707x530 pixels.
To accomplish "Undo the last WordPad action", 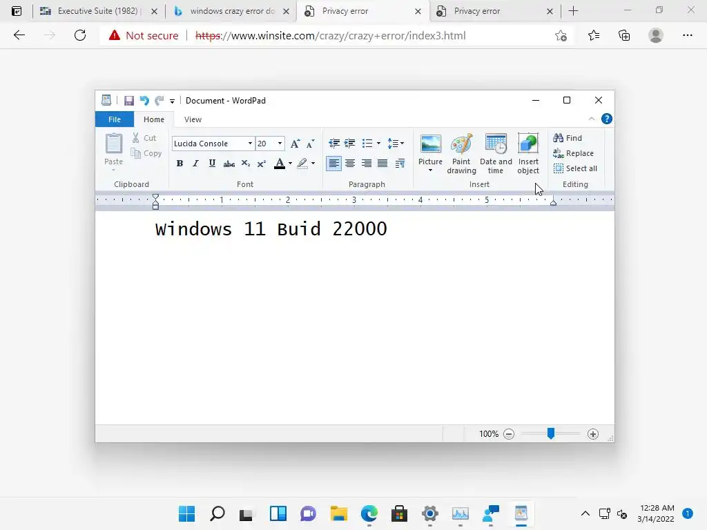I will pyautogui.click(x=144, y=101).
